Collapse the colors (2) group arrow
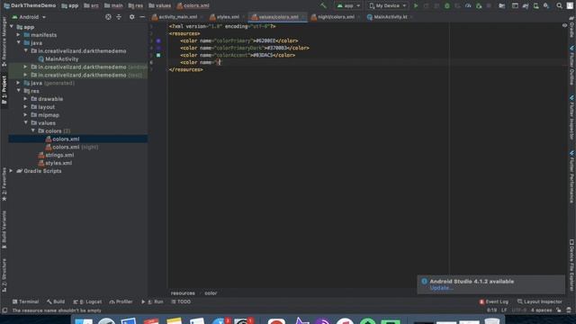Image resolution: width=576 pixels, height=324 pixels. [33, 130]
